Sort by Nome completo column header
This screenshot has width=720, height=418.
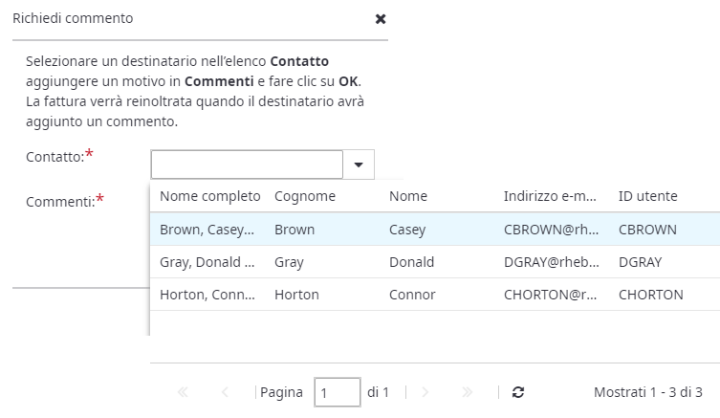tap(210, 196)
